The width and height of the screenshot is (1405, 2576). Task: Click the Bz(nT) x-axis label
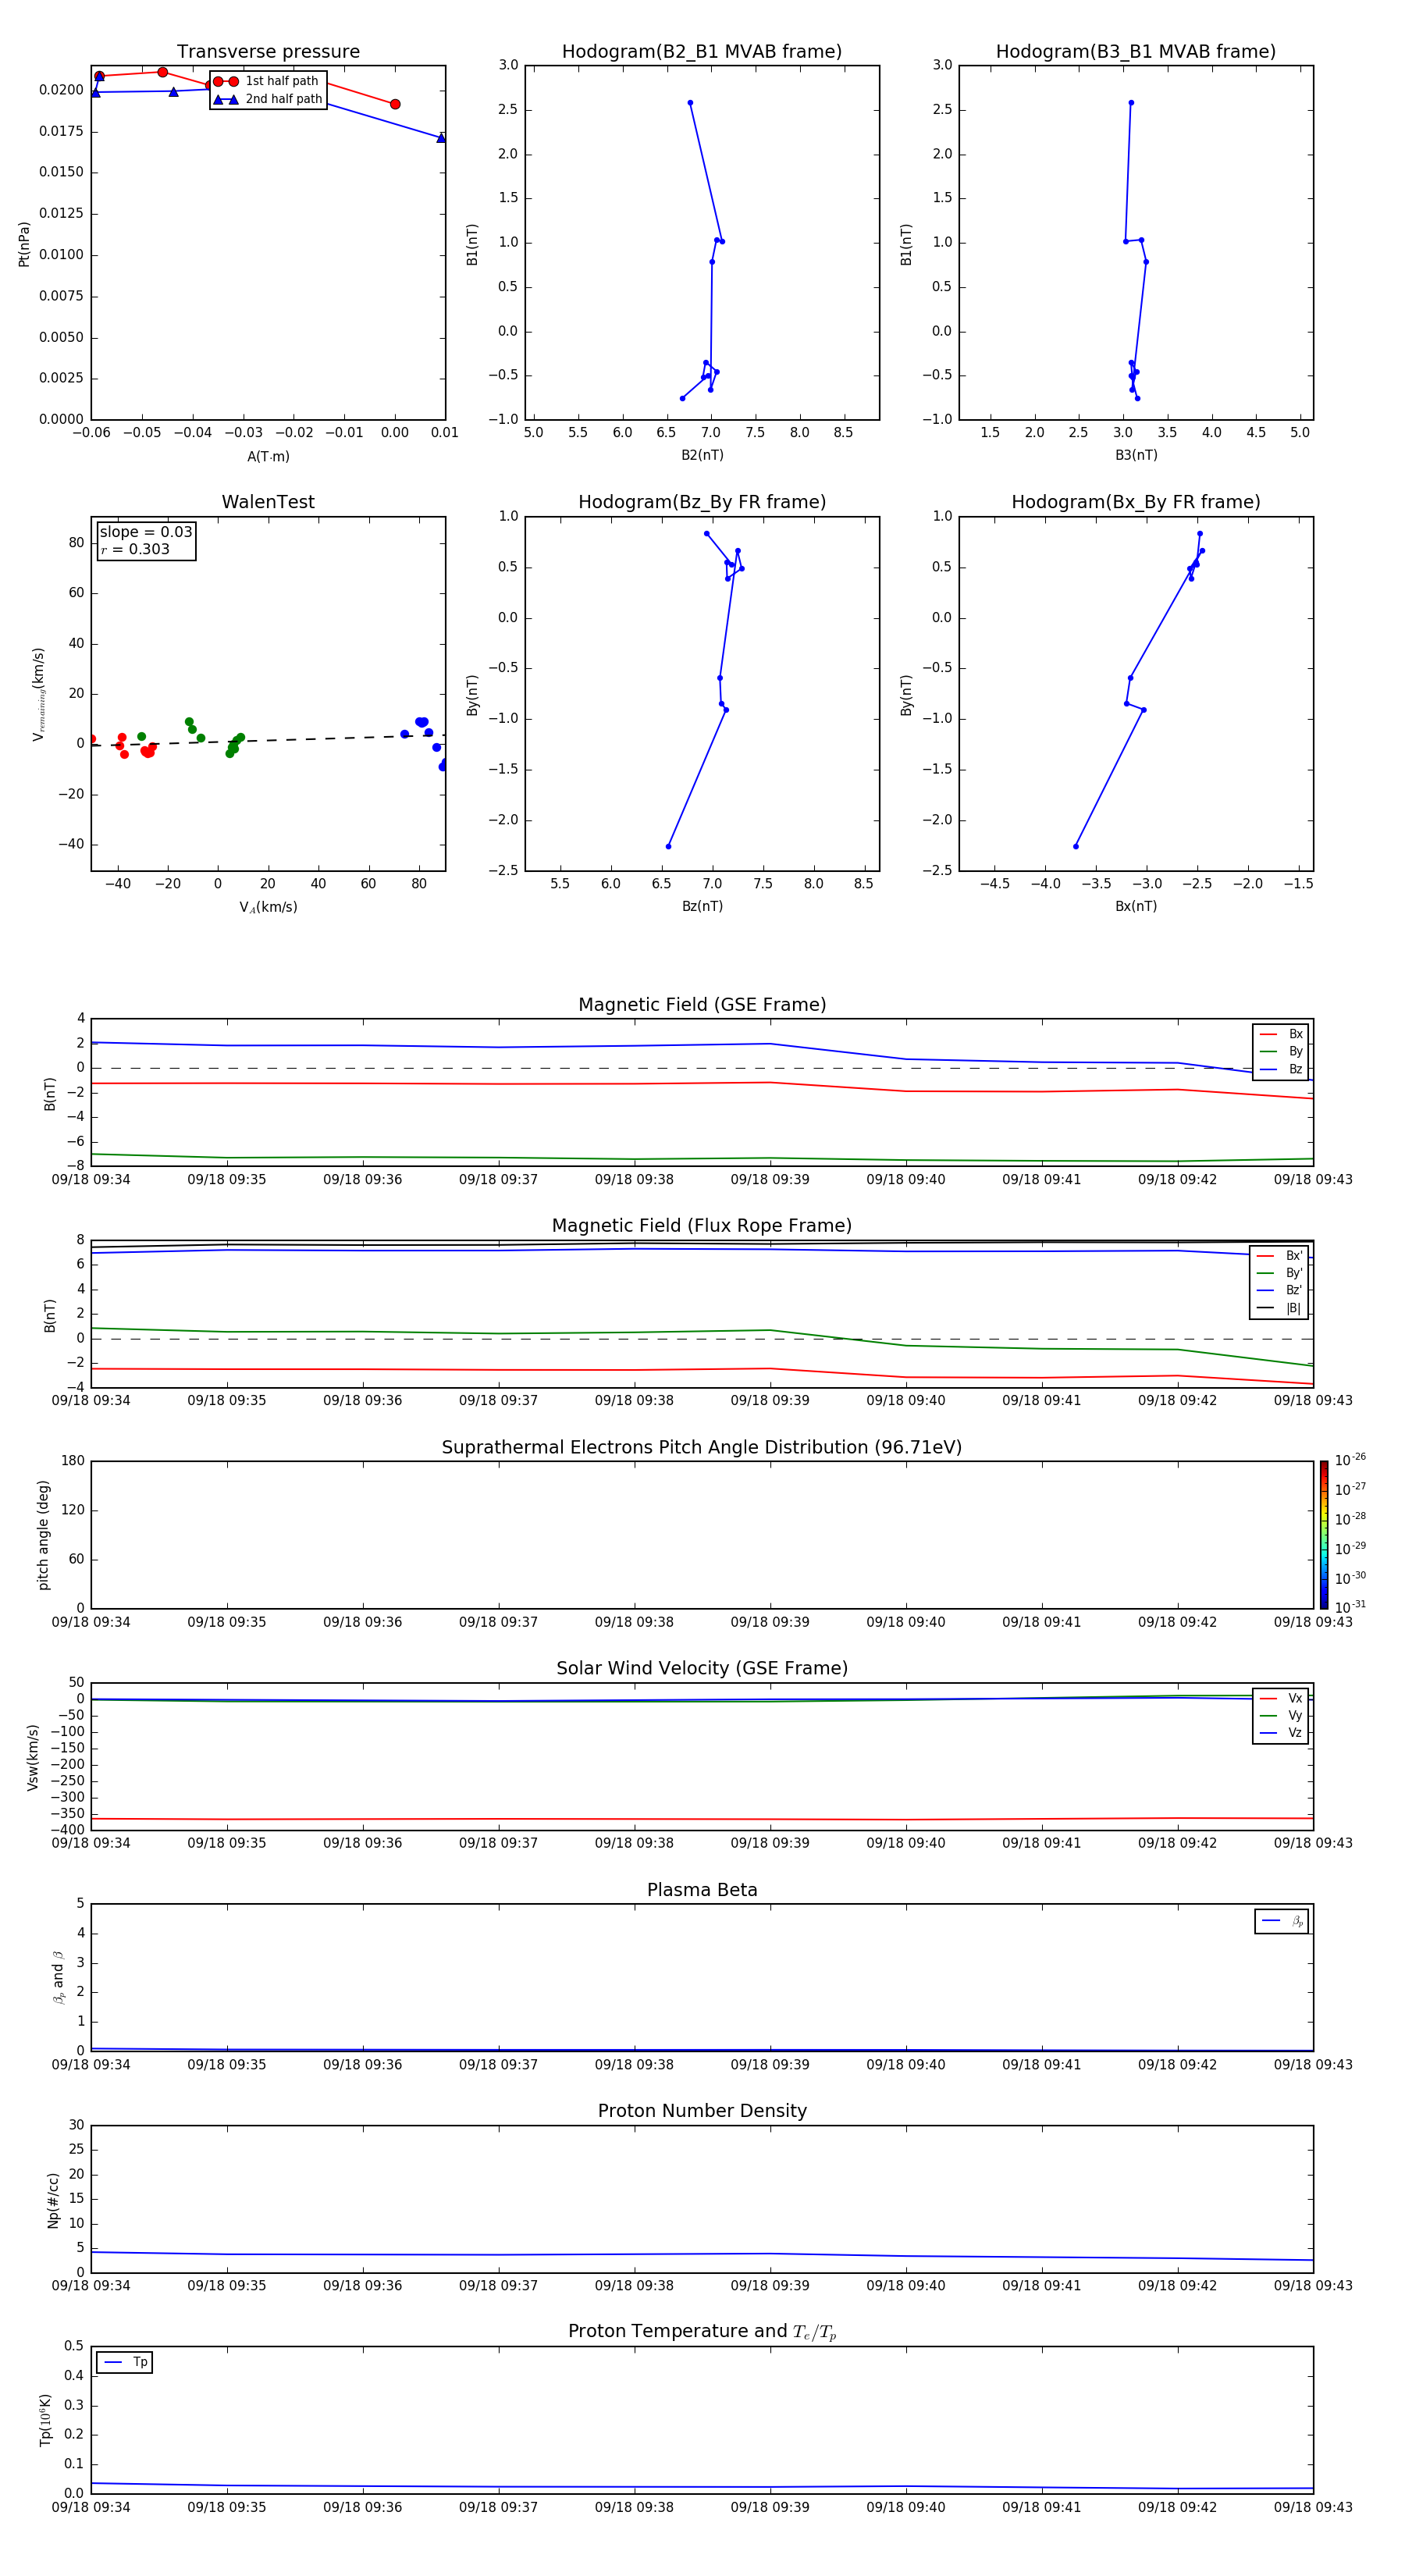point(702,906)
